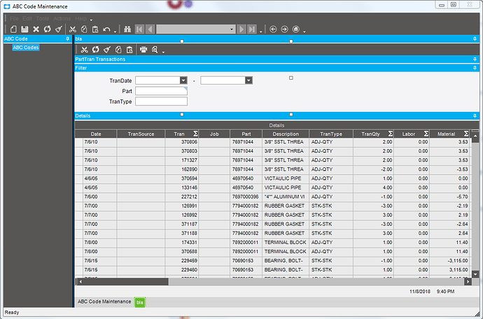Select ABC Codes tree node
Screen dimensions: 483x319
[x=26, y=48]
